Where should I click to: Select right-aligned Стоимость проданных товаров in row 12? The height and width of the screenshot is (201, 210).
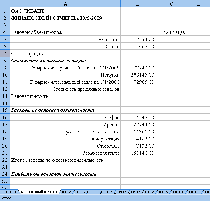click(x=65, y=89)
